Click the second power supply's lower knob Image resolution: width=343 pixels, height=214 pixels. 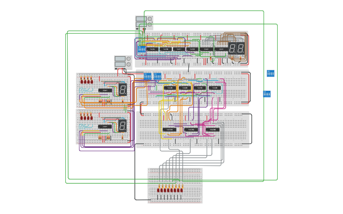coord(129,64)
